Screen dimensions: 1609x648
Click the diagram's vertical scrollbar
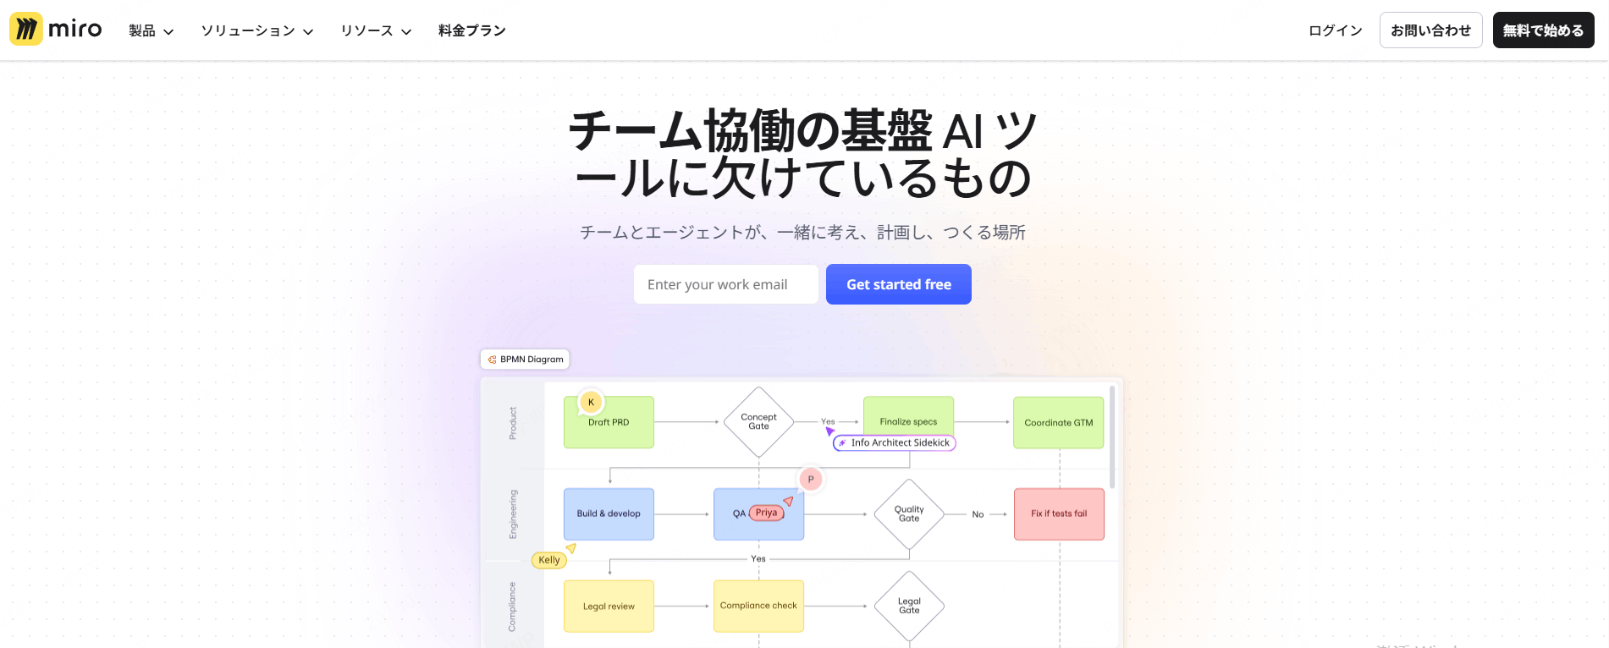coord(1112,437)
